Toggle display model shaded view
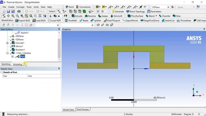The height and width of the screenshot is (116, 206). (x=55, y=16)
